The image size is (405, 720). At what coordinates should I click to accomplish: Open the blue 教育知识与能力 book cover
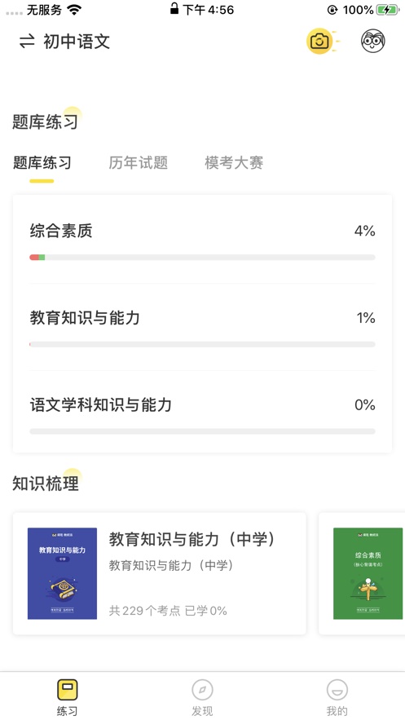[62, 573]
